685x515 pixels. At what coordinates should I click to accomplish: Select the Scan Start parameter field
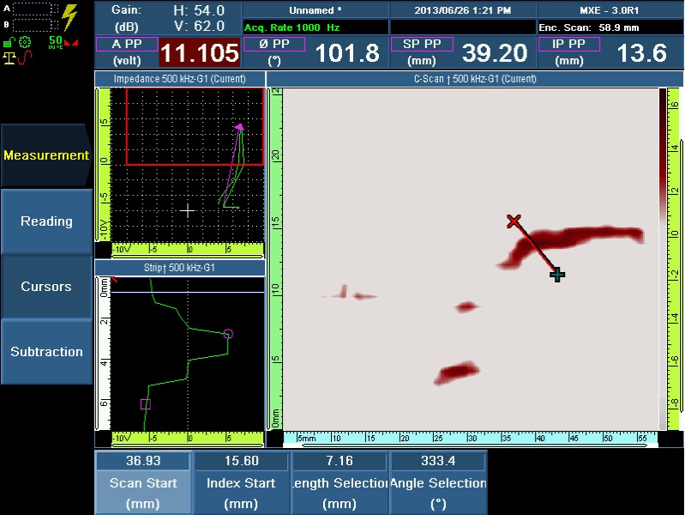coord(143,483)
